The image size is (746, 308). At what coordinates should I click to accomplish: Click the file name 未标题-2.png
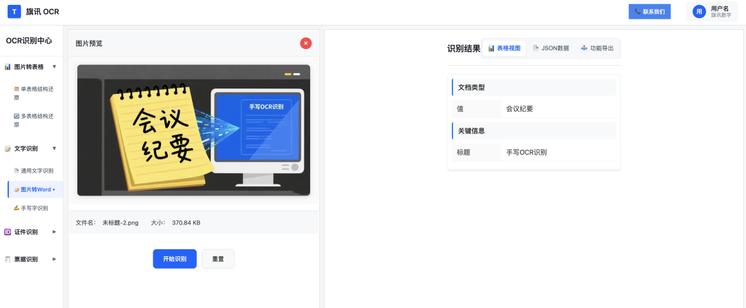(120, 222)
